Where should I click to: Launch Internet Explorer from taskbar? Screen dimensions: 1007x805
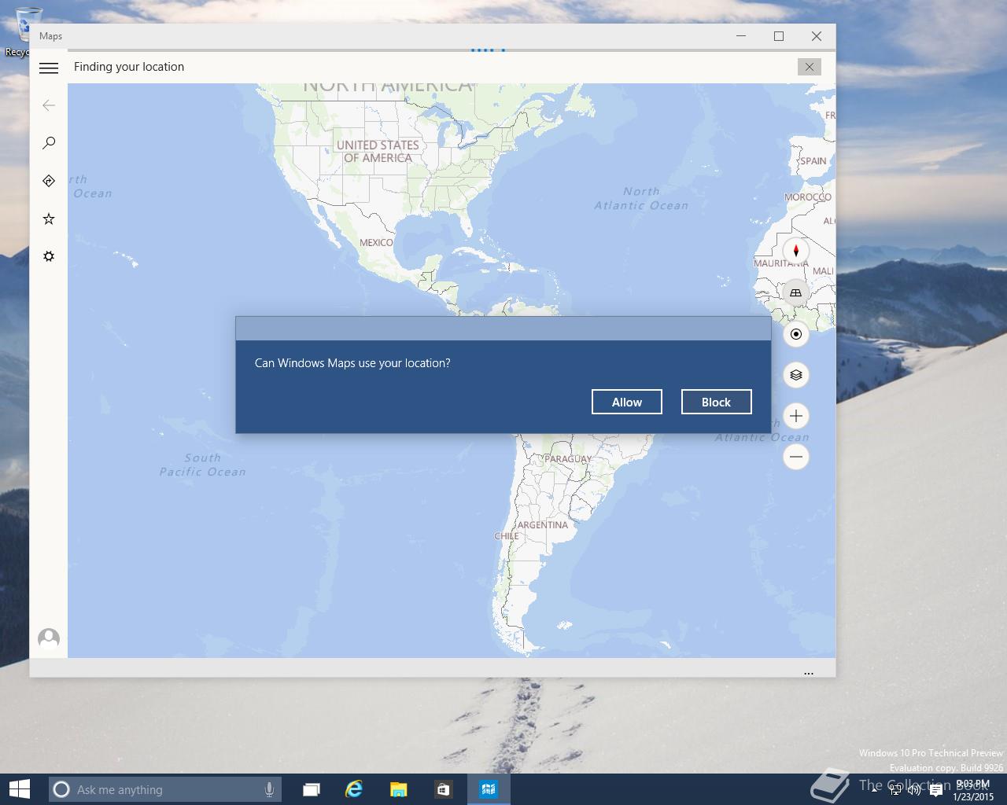point(354,789)
